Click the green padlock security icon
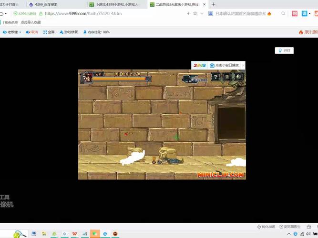 pos(41,14)
